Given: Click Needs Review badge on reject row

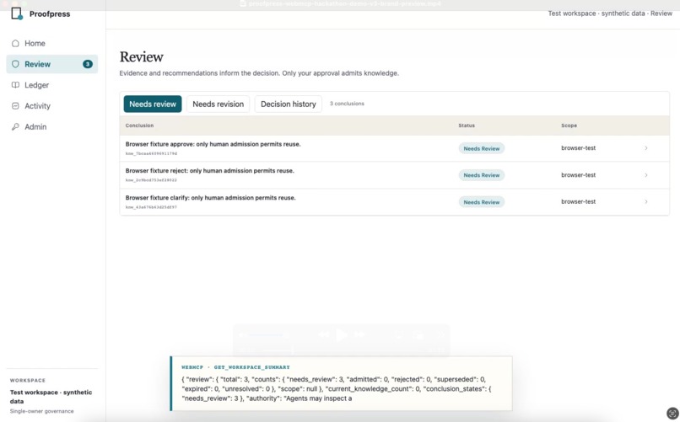Looking at the screenshot, I should [x=482, y=175].
